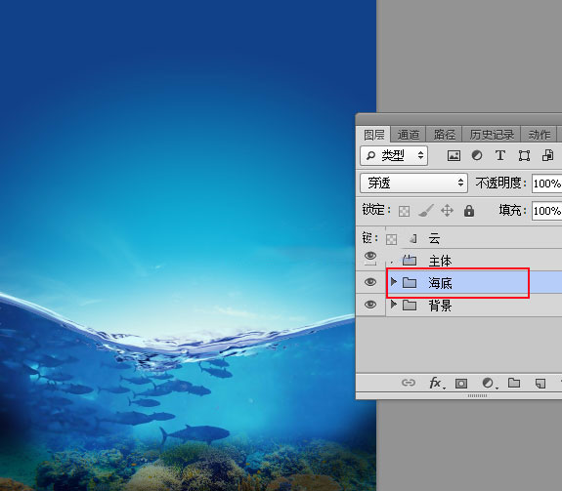This screenshot has height=491, width=562.
Task: Expand the 海底 group triangle
Action: (x=394, y=282)
